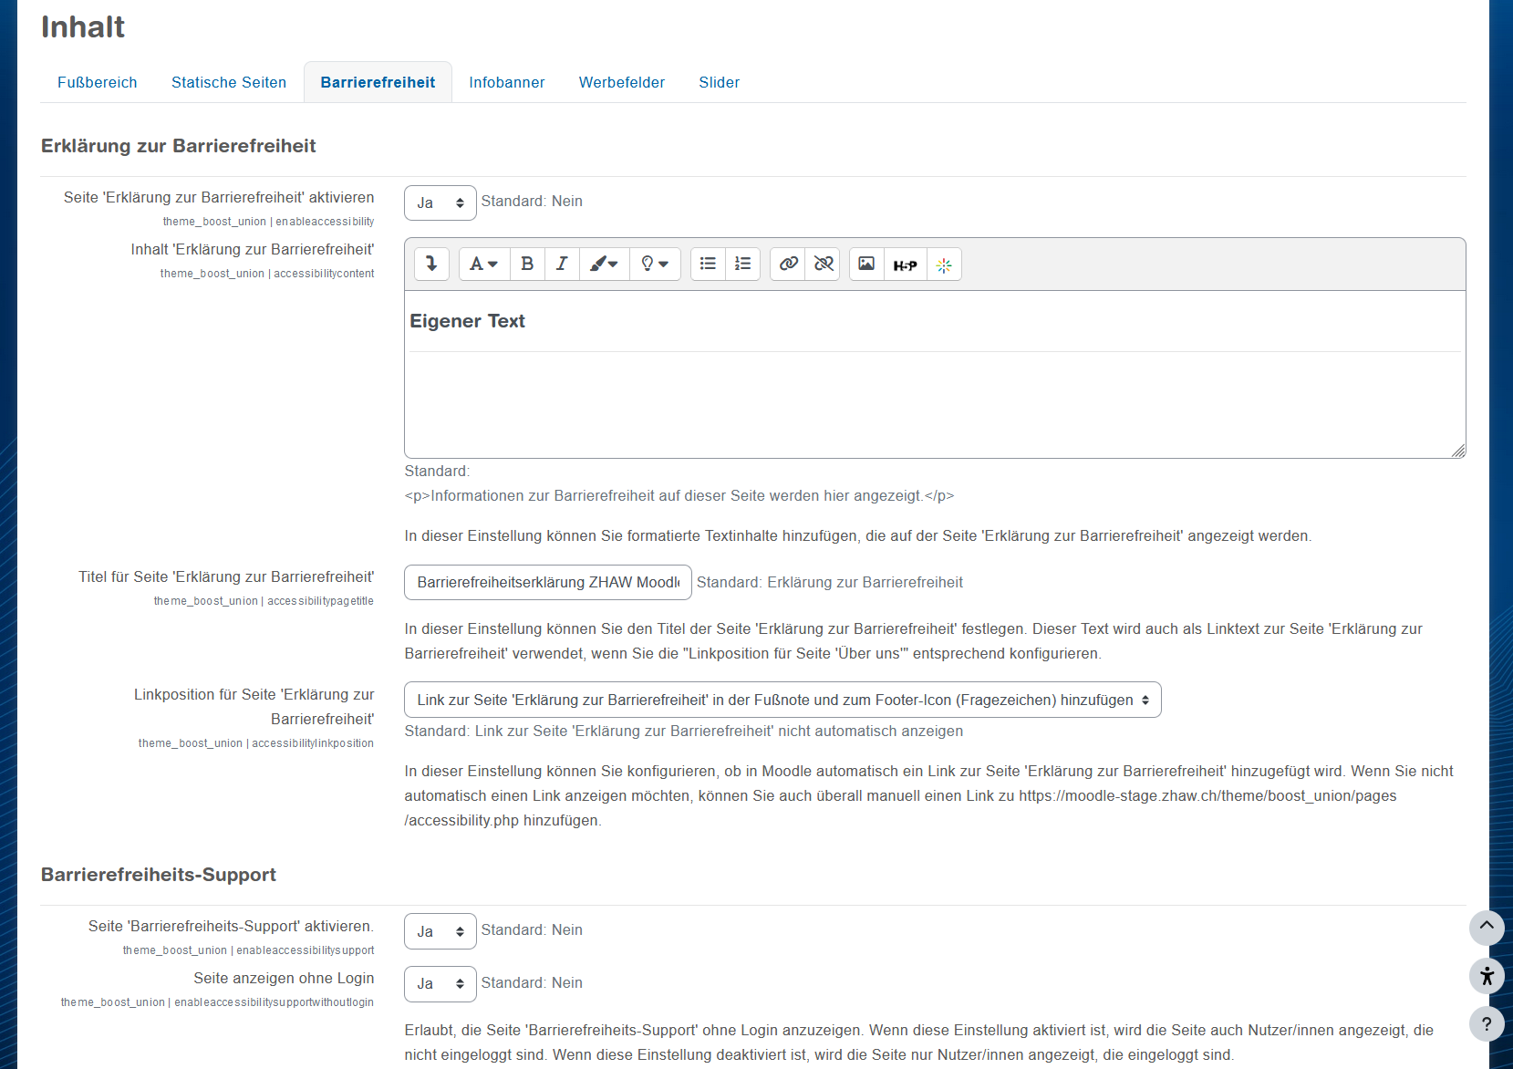Click 'Standard: Erklärung zur Barrierefreiheit' default text
1513x1069 pixels.
pos(830,582)
